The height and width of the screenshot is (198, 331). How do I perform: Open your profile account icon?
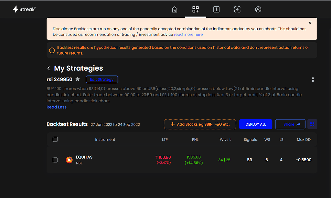[x=258, y=9]
